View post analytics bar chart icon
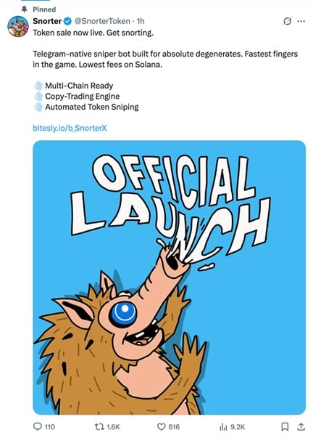The image size is (313, 438). point(224,426)
